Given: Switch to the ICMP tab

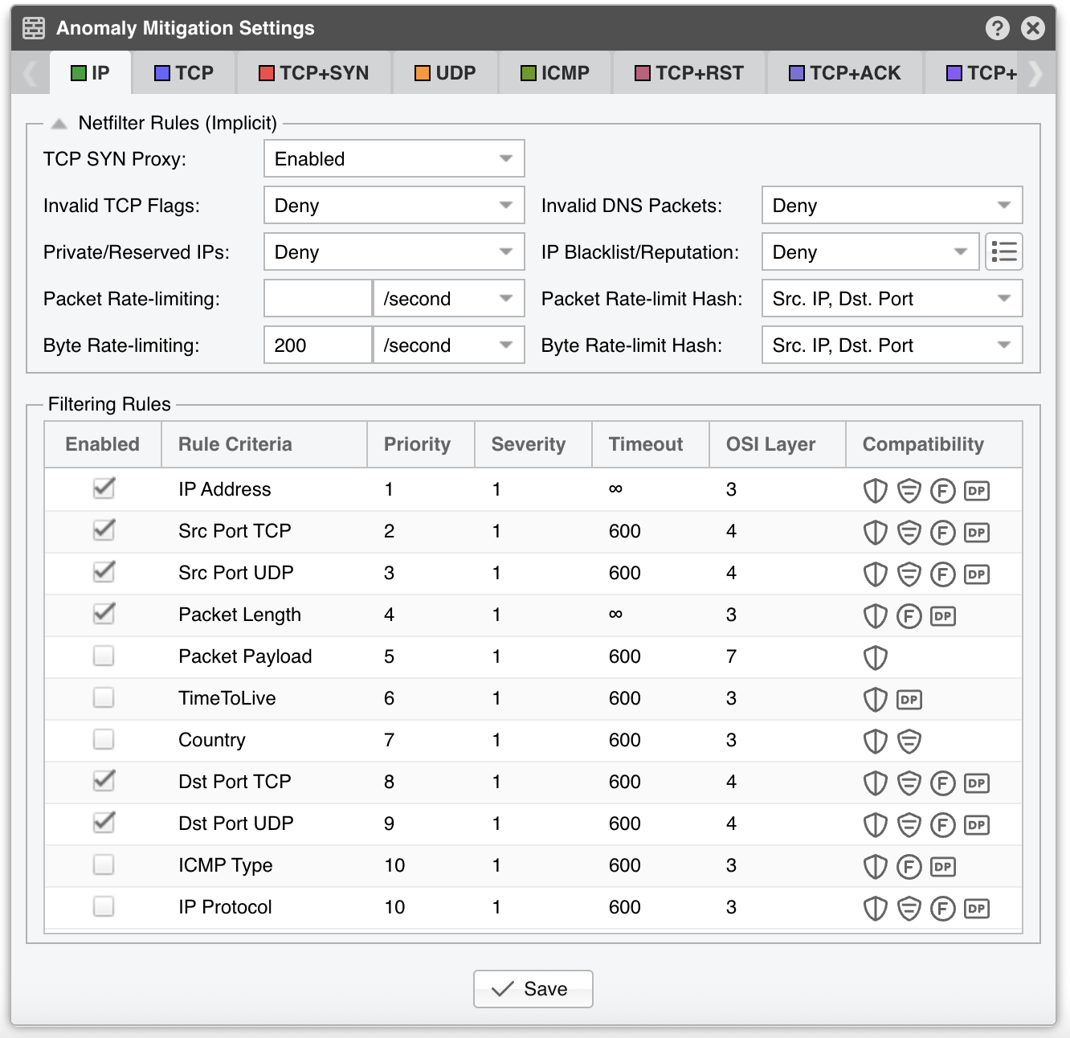Looking at the screenshot, I should [x=555, y=73].
